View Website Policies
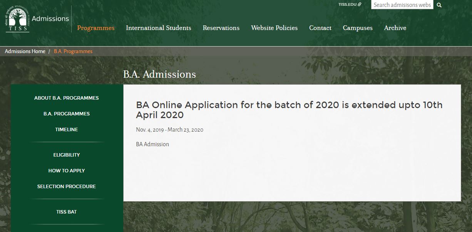The height and width of the screenshot is (232, 472). (x=274, y=28)
